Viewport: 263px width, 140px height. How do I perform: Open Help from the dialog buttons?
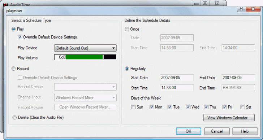(x=245, y=131)
